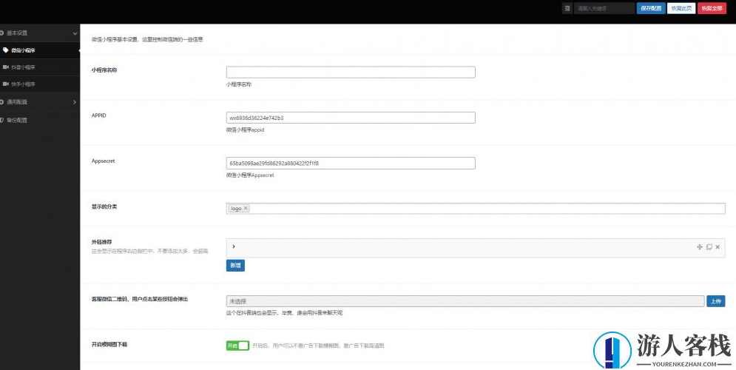The width and height of the screenshot is (736, 370).
Task: Open the 快手小程序 settings page
Action: [x=23, y=84]
